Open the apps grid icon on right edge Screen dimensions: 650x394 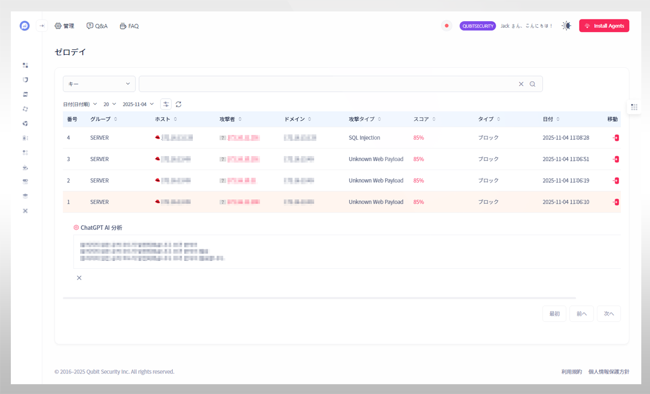[x=634, y=107]
